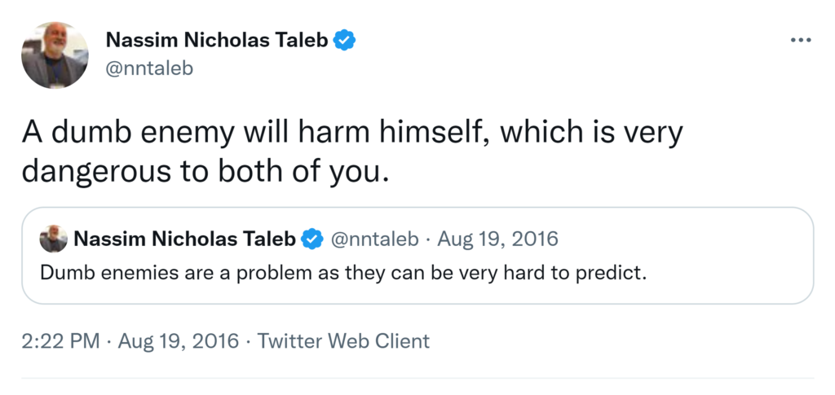Viewport: 835px width, 395px height.
Task: Open quoted tweet text about dumb enemies
Action: coord(342,271)
